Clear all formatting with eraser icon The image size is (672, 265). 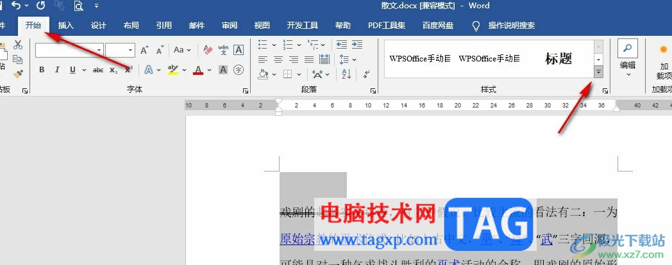tap(208, 50)
